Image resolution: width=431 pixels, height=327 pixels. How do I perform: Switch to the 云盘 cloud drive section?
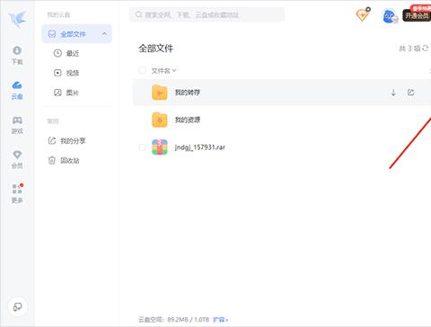tap(17, 90)
